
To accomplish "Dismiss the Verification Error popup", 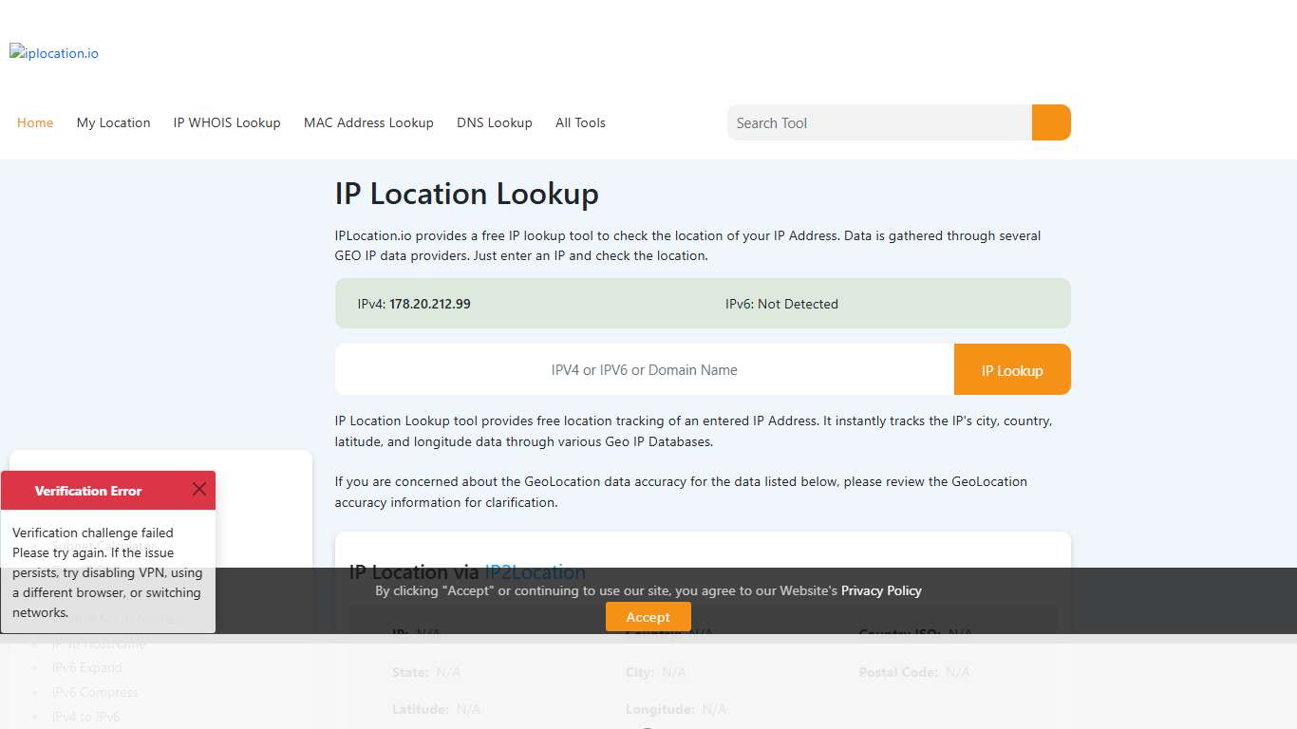I will (199, 489).
